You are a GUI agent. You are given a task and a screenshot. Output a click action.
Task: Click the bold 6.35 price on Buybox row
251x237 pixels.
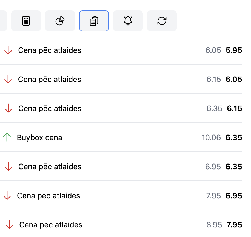(234, 137)
